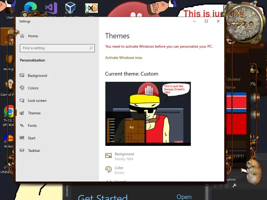Screen dimensions: 267x200
Task: Click the current theme preview image
Action: pos(148,114)
